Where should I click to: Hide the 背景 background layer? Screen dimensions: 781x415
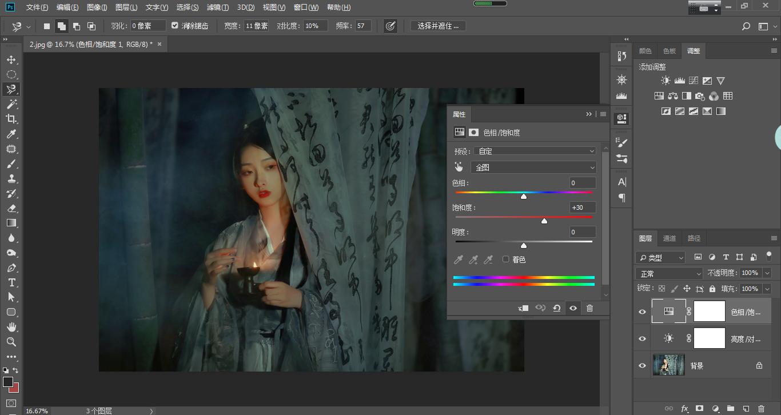tap(641, 365)
